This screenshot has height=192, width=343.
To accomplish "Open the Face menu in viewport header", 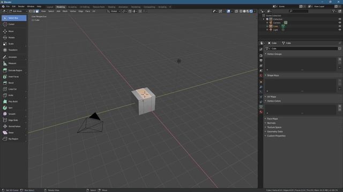I will (87, 11).
